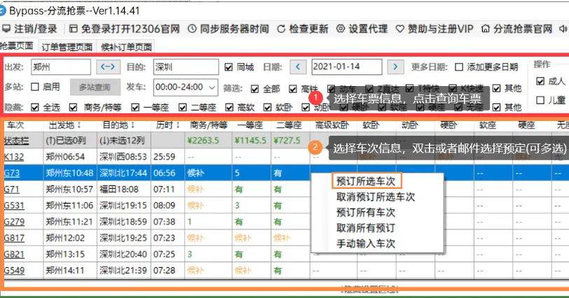Open train G821 link
The image size is (569, 298).
[x=14, y=254]
